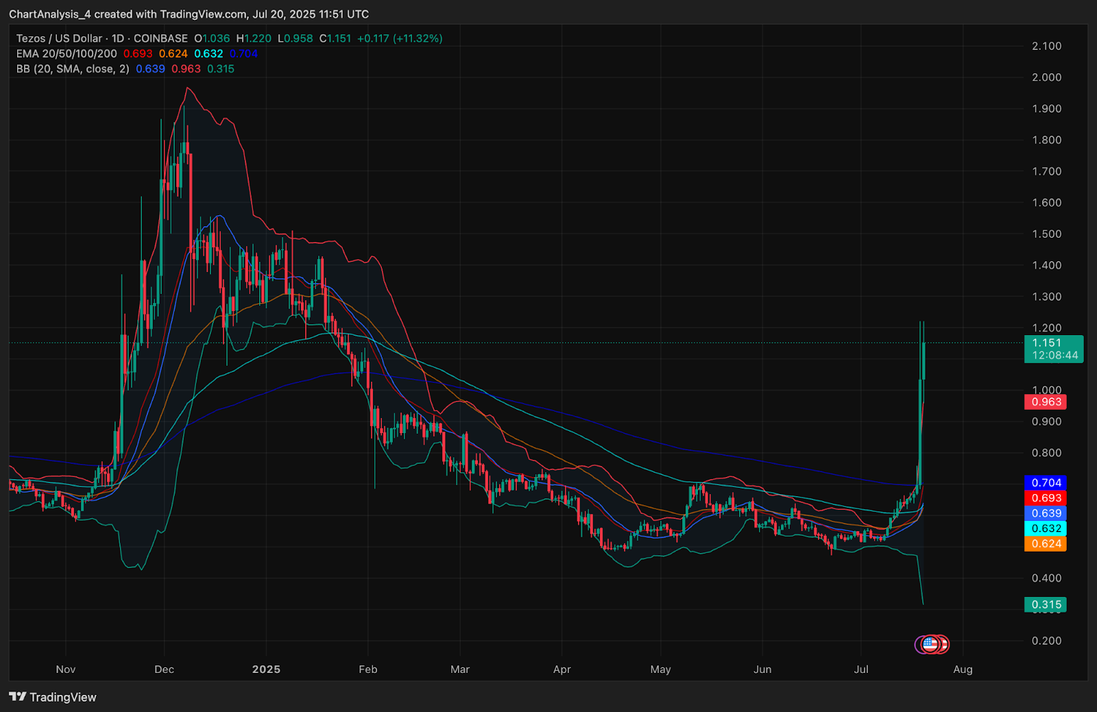Click the green 0.315 lower band tag

point(1045,604)
